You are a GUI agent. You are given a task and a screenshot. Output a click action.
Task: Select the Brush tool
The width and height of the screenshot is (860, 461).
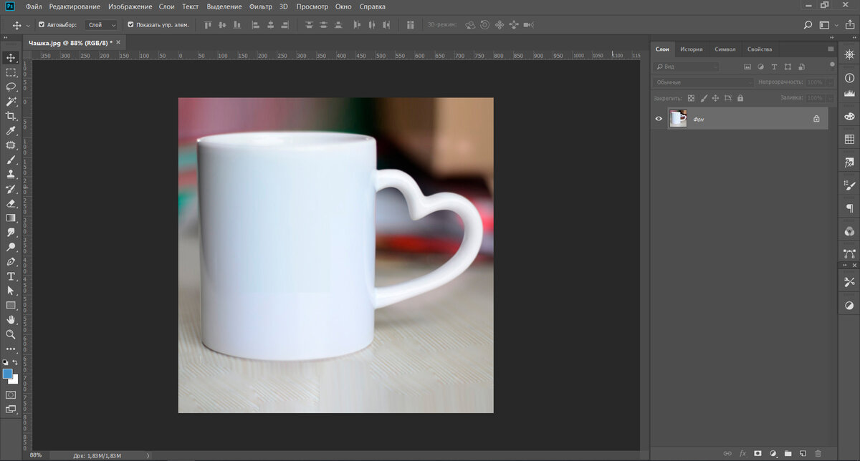tap(11, 160)
